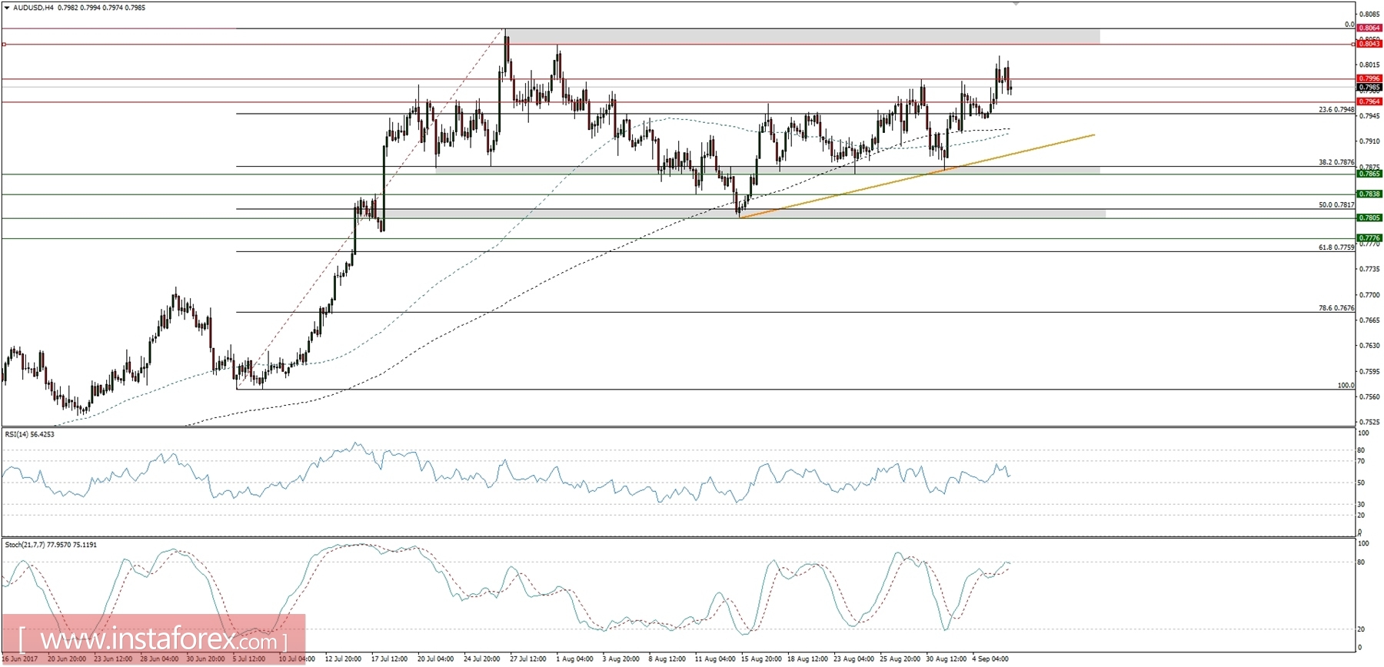
Task: Click the green 0.7838 price label
Action: click(x=1369, y=194)
